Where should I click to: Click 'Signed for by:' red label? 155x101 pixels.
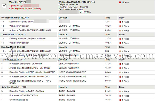(x=16, y=6)
